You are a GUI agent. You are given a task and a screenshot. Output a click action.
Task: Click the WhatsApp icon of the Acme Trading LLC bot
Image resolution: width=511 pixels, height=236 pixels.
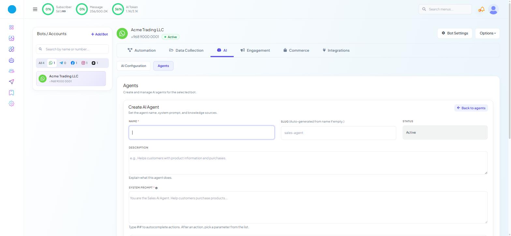coord(43,79)
